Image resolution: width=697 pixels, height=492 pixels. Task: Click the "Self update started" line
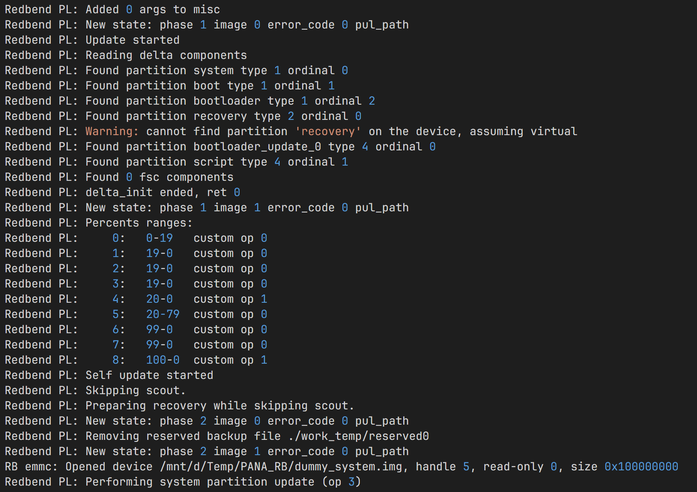[x=149, y=375]
